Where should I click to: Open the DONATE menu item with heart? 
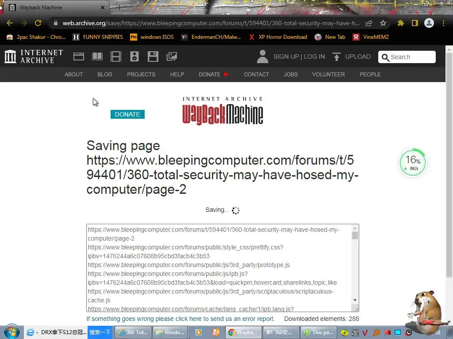(x=213, y=74)
